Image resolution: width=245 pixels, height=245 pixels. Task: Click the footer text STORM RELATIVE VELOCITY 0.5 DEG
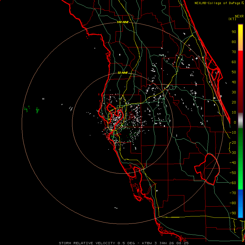[x=97, y=243]
